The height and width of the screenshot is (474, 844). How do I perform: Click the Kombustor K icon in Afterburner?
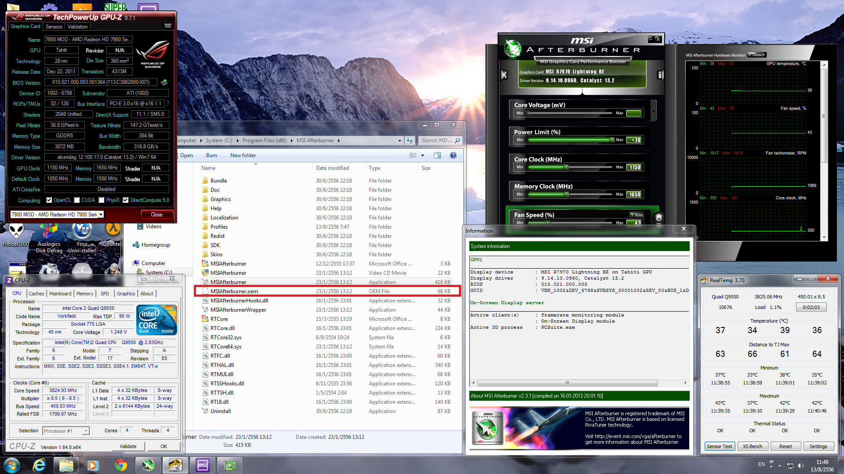(504, 75)
